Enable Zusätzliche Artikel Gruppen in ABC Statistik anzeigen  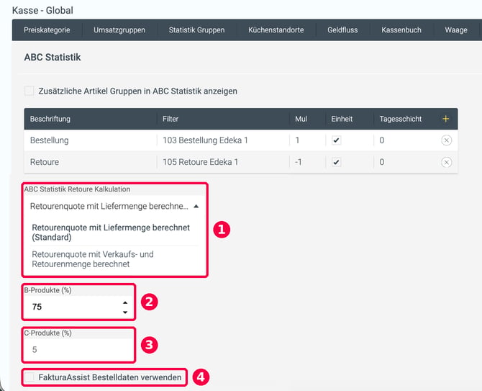click(x=29, y=91)
